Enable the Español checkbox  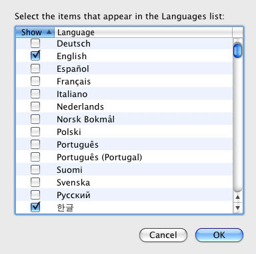[x=35, y=68]
